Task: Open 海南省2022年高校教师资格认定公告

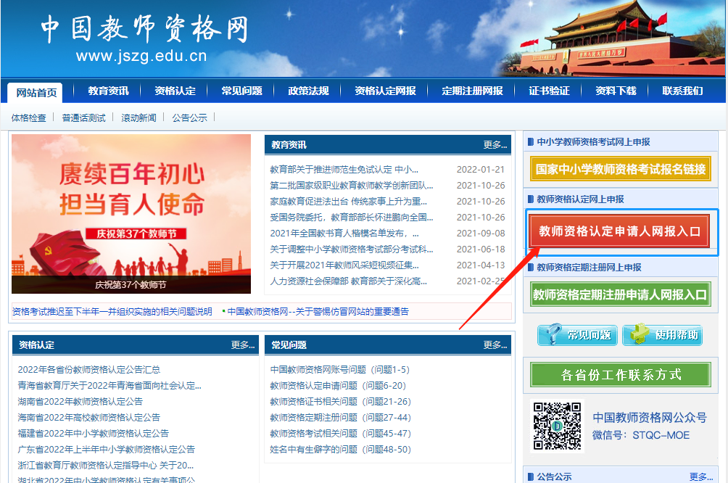Action: pyautogui.click(x=88, y=418)
